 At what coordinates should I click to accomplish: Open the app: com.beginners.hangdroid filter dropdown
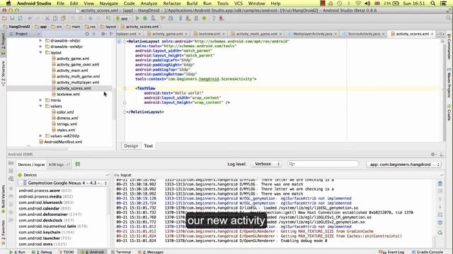[x=403, y=164]
